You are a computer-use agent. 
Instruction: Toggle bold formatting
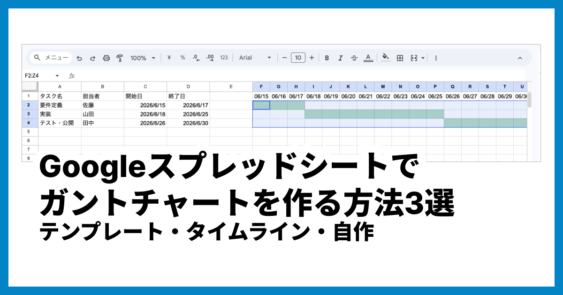327,58
